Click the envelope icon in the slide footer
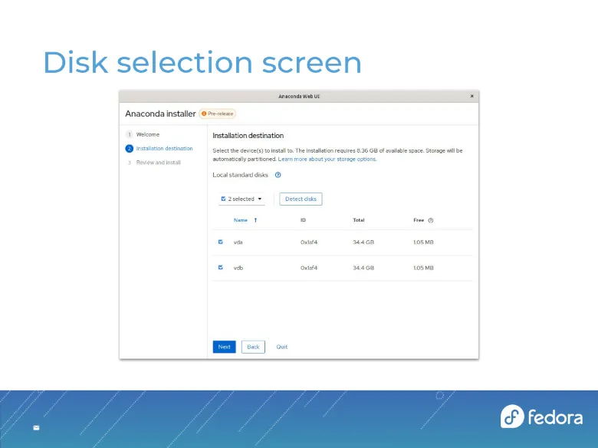Image resolution: width=598 pixels, height=448 pixels. (x=36, y=428)
